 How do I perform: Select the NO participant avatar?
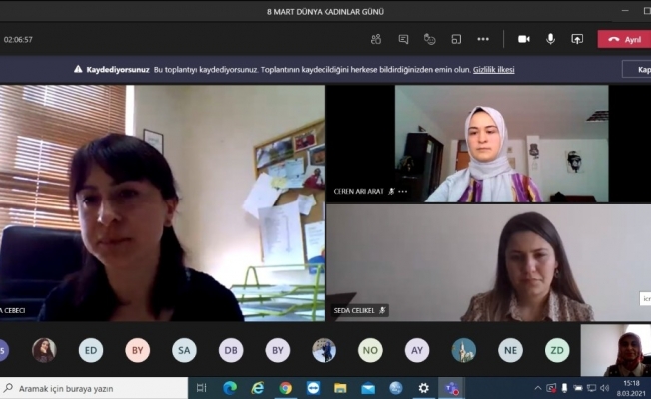tap(370, 350)
